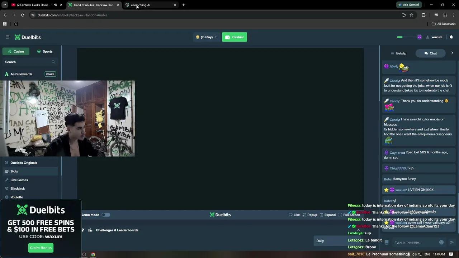Image resolution: width=459 pixels, height=258 pixels.
Task: Click the Chrome icon in the taskbar
Action: [x=93, y=254]
